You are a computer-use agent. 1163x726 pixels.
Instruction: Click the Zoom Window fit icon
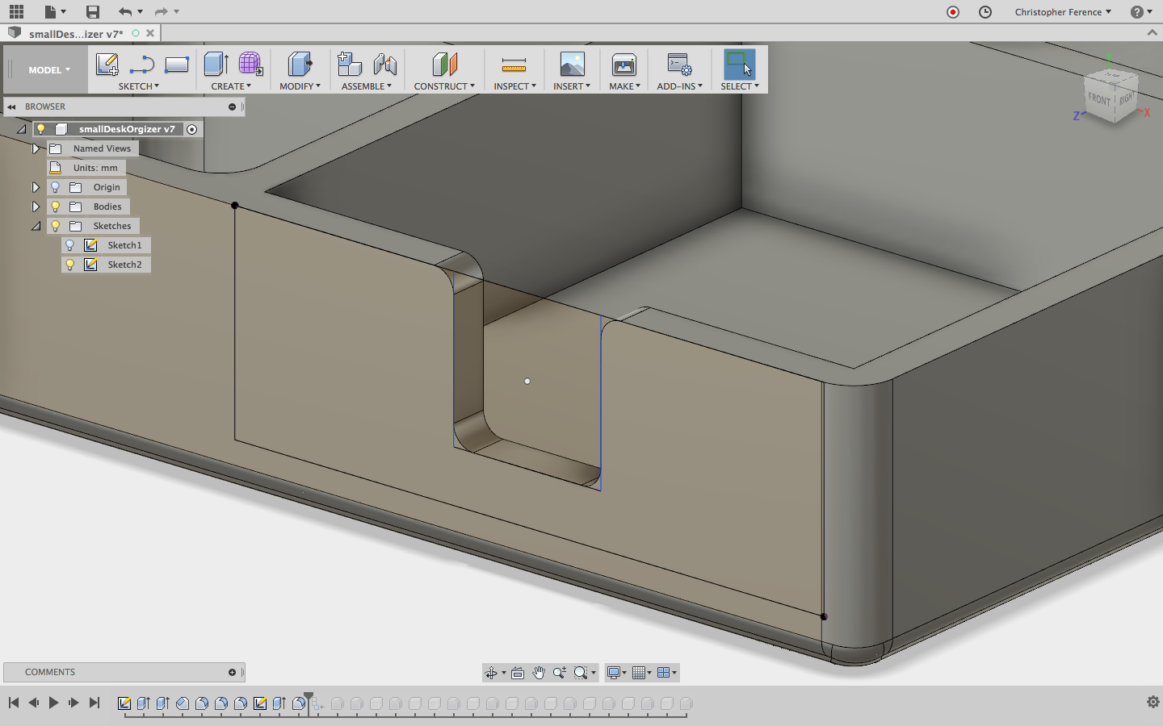coord(581,673)
